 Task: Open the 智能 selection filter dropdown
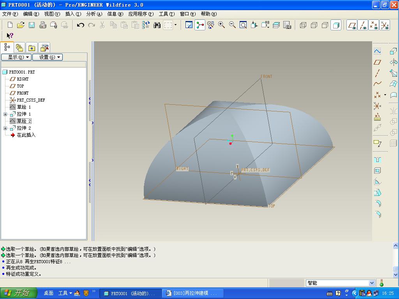click(x=372, y=283)
